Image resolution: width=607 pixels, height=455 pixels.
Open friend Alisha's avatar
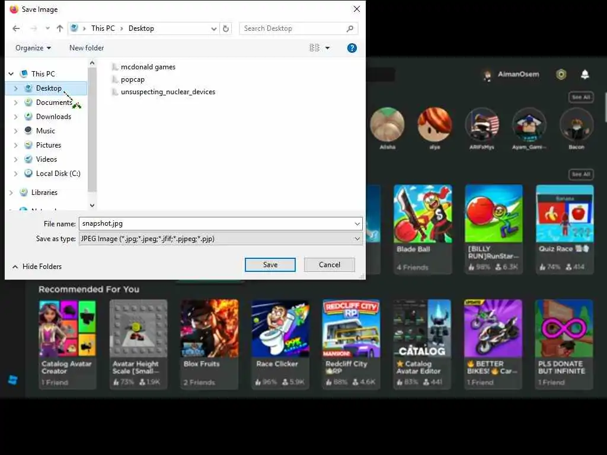point(387,124)
